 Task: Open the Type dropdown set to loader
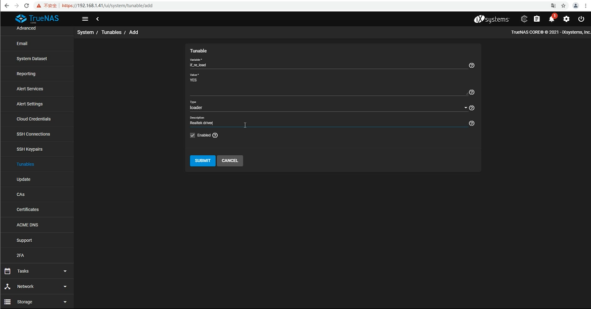(x=328, y=108)
